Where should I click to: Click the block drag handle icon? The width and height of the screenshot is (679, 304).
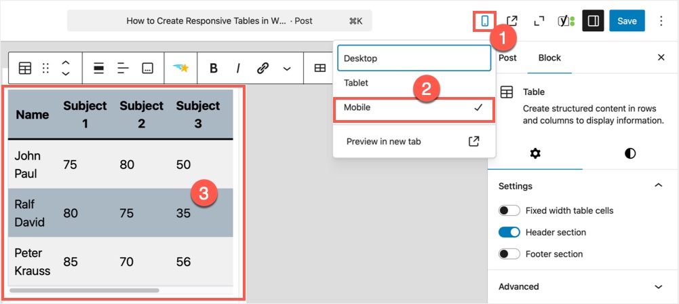coord(45,68)
